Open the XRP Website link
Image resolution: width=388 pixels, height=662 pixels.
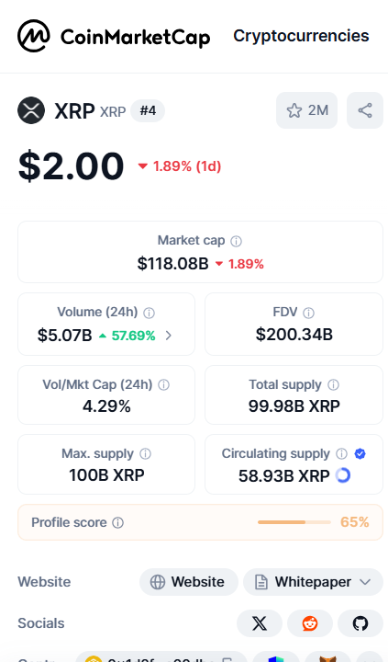point(189,582)
